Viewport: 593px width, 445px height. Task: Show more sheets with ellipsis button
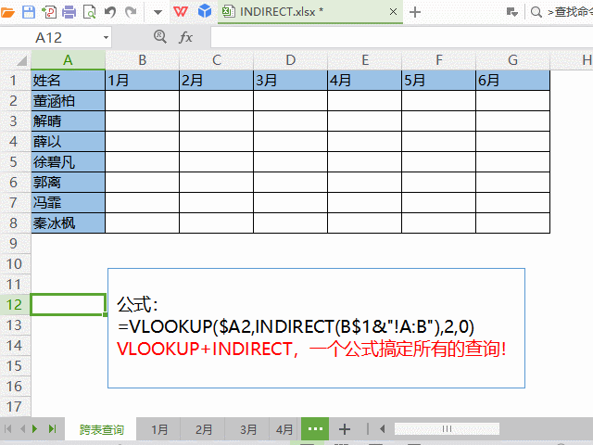click(315, 428)
